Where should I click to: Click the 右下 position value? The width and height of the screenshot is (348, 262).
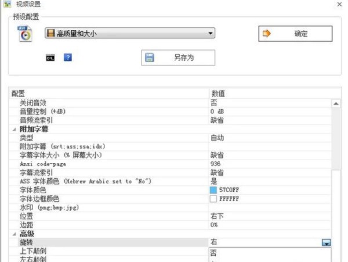tap(217, 216)
